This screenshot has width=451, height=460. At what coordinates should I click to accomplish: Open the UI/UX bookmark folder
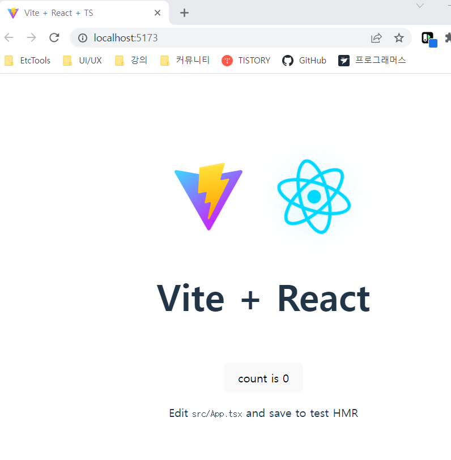point(83,61)
